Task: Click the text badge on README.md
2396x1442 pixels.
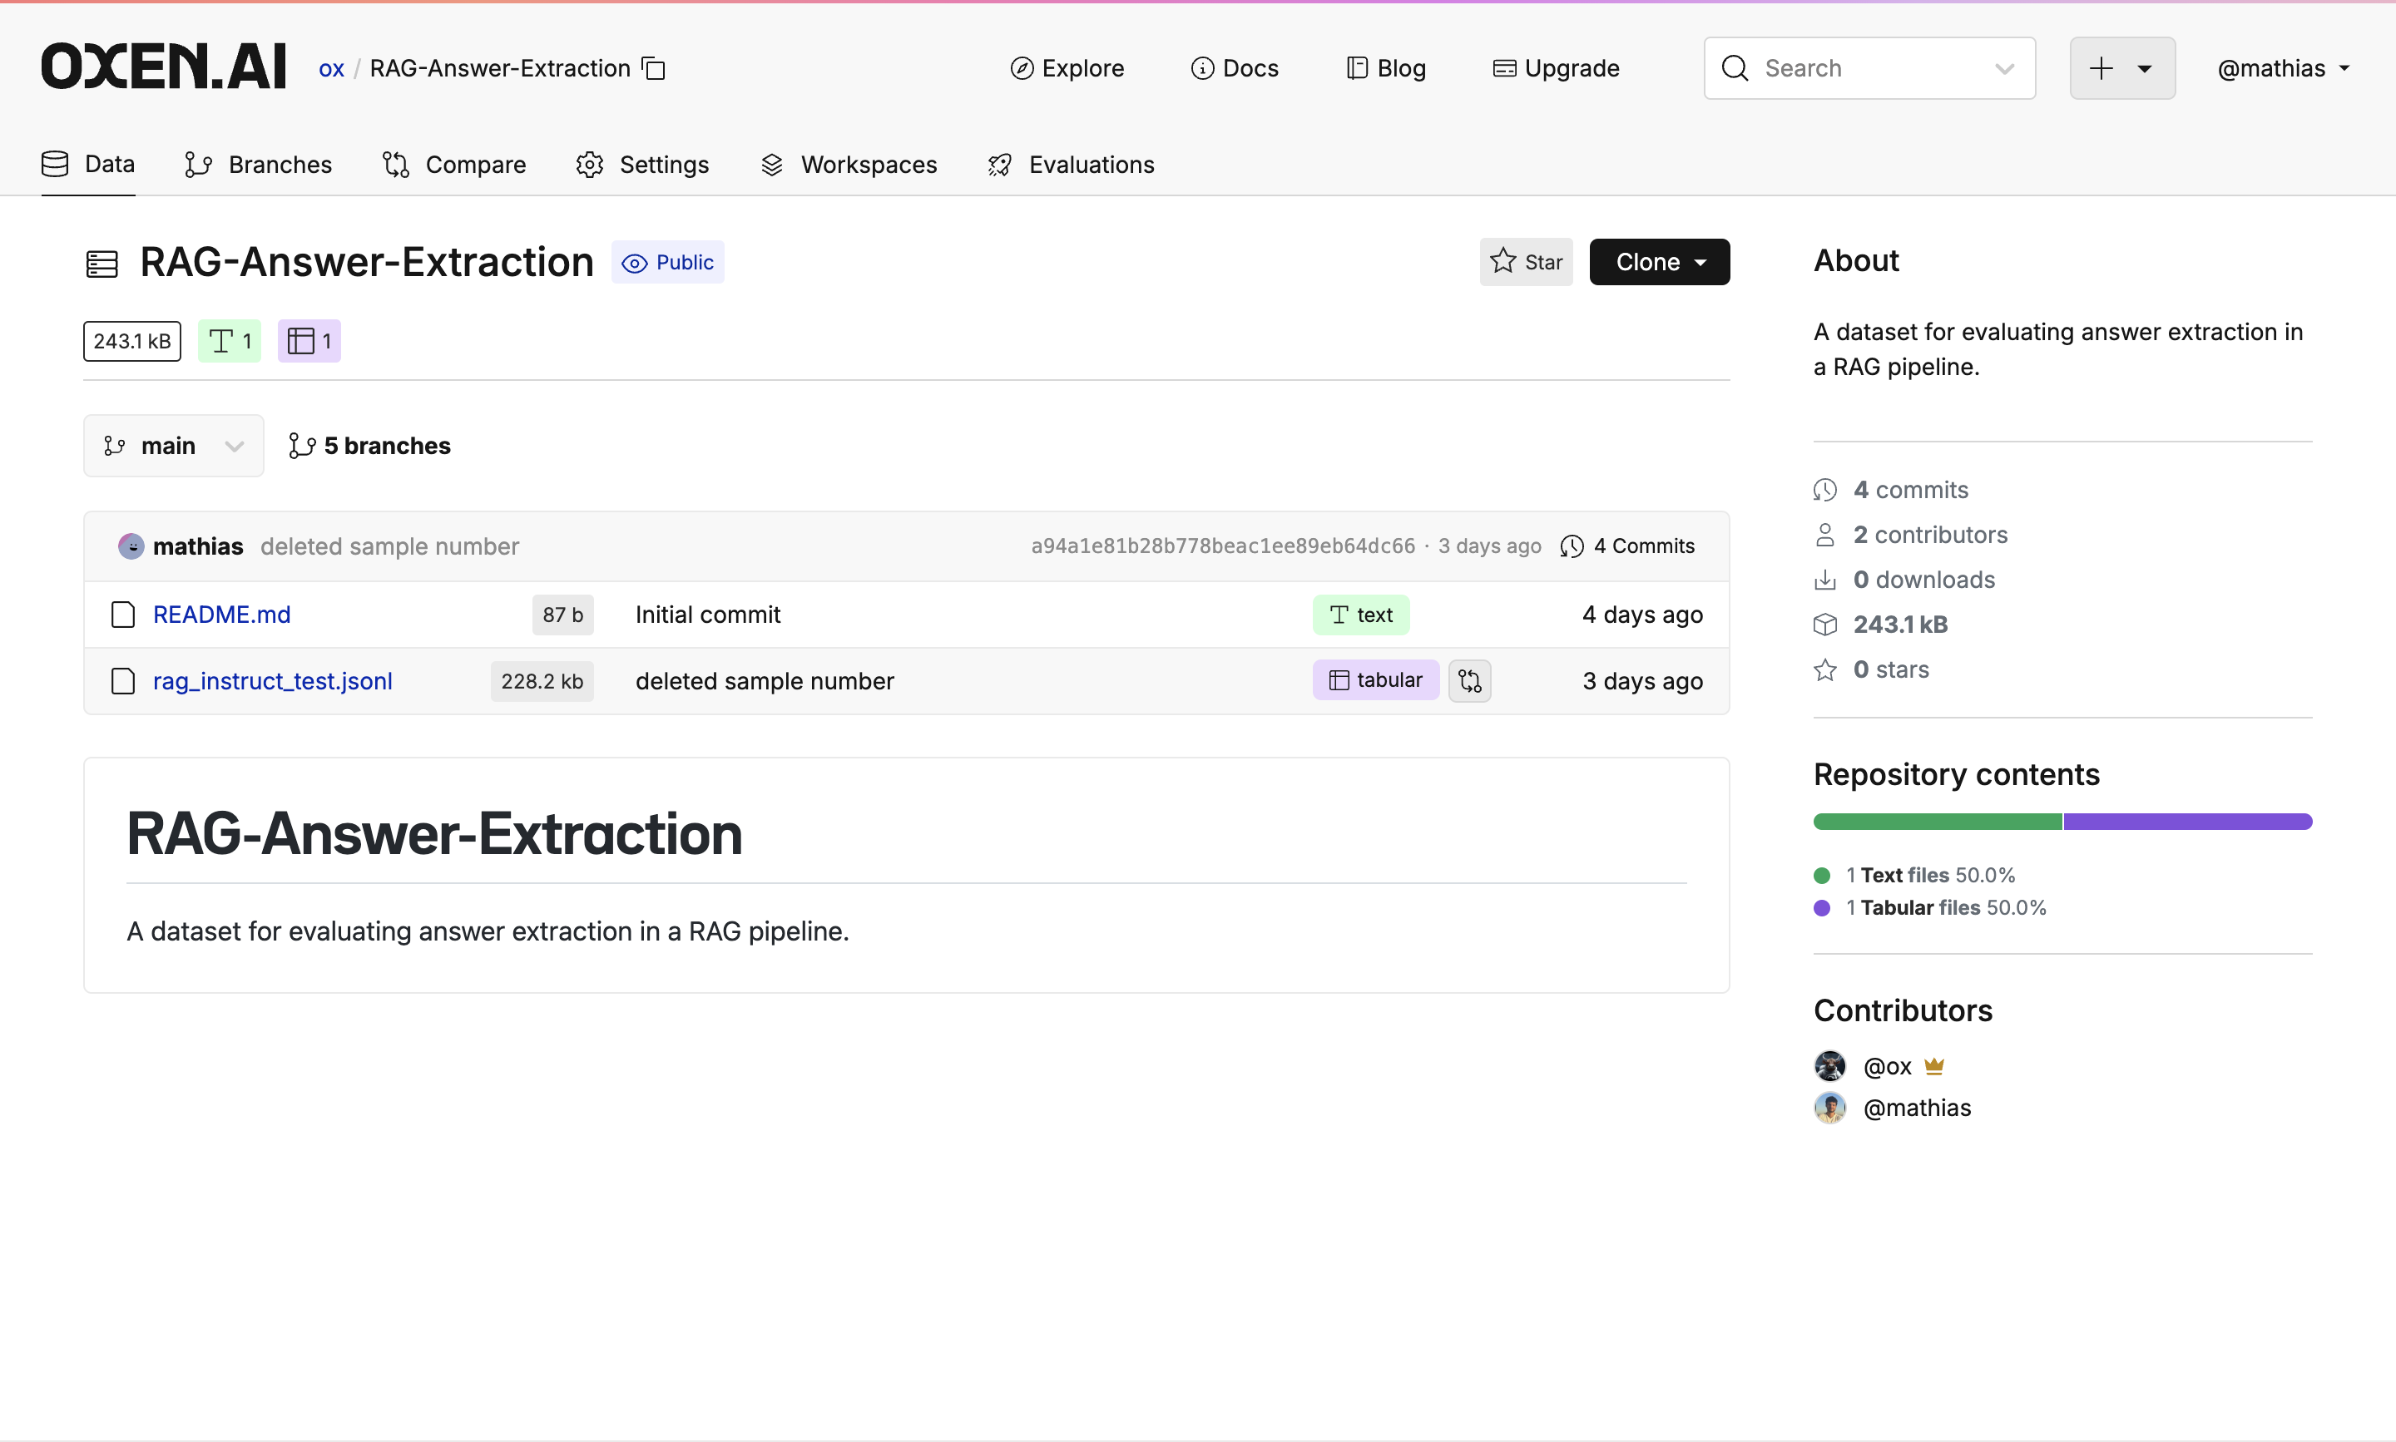Action: tap(1360, 614)
